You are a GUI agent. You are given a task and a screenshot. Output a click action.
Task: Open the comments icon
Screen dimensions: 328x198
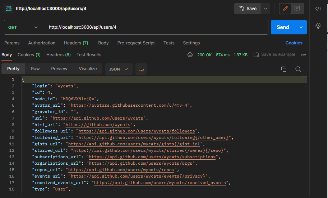[x=297, y=9]
